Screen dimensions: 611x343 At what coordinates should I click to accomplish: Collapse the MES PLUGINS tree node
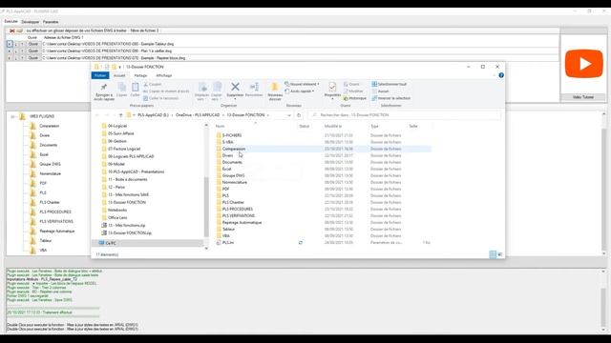[x=12, y=116]
